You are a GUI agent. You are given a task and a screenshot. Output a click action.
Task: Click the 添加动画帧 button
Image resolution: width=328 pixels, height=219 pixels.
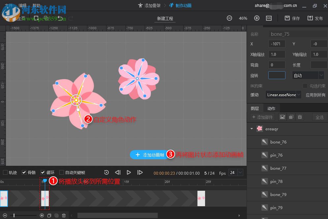pyautogui.click(x=150, y=155)
